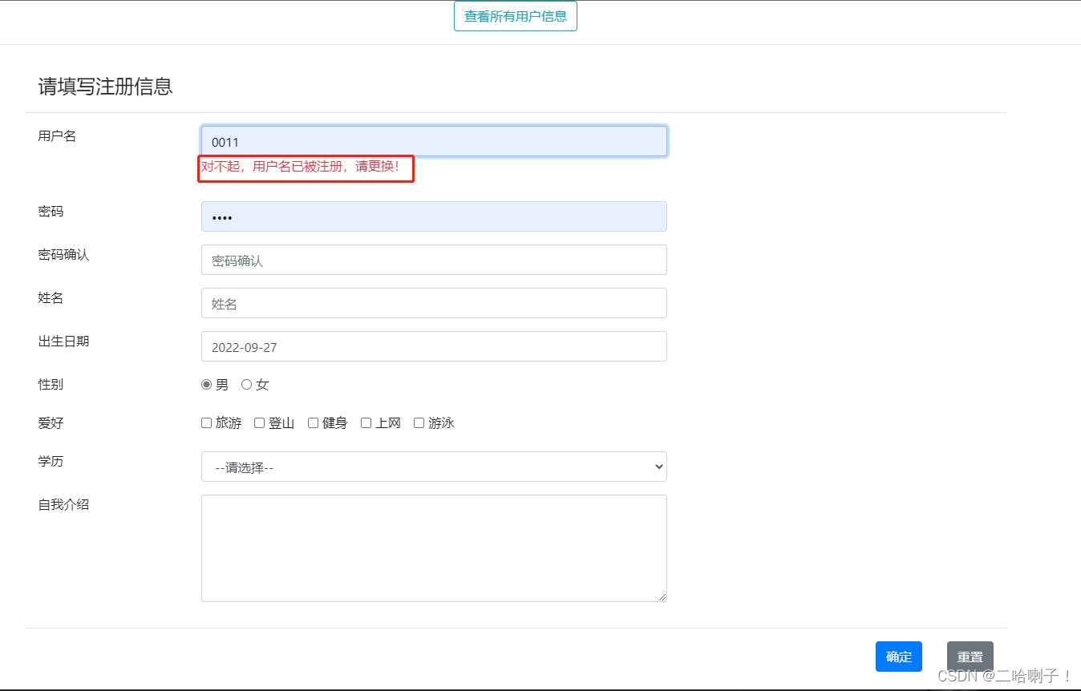Viewport: 1081px width, 691px height.
Task: Click the textarea resize handle corner
Action: click(x=662, y=596)
